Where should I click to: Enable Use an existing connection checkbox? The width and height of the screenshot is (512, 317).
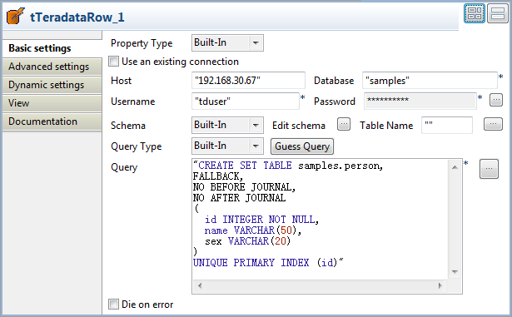click(113, 62)
